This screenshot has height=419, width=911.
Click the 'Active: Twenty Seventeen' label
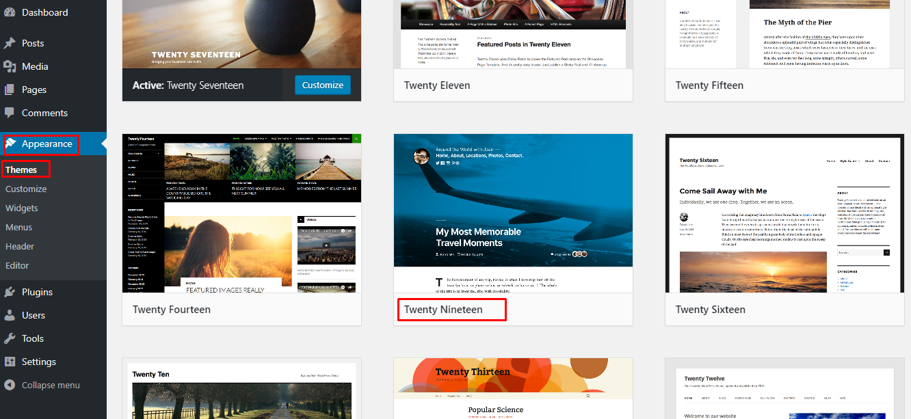coord(188,85)
